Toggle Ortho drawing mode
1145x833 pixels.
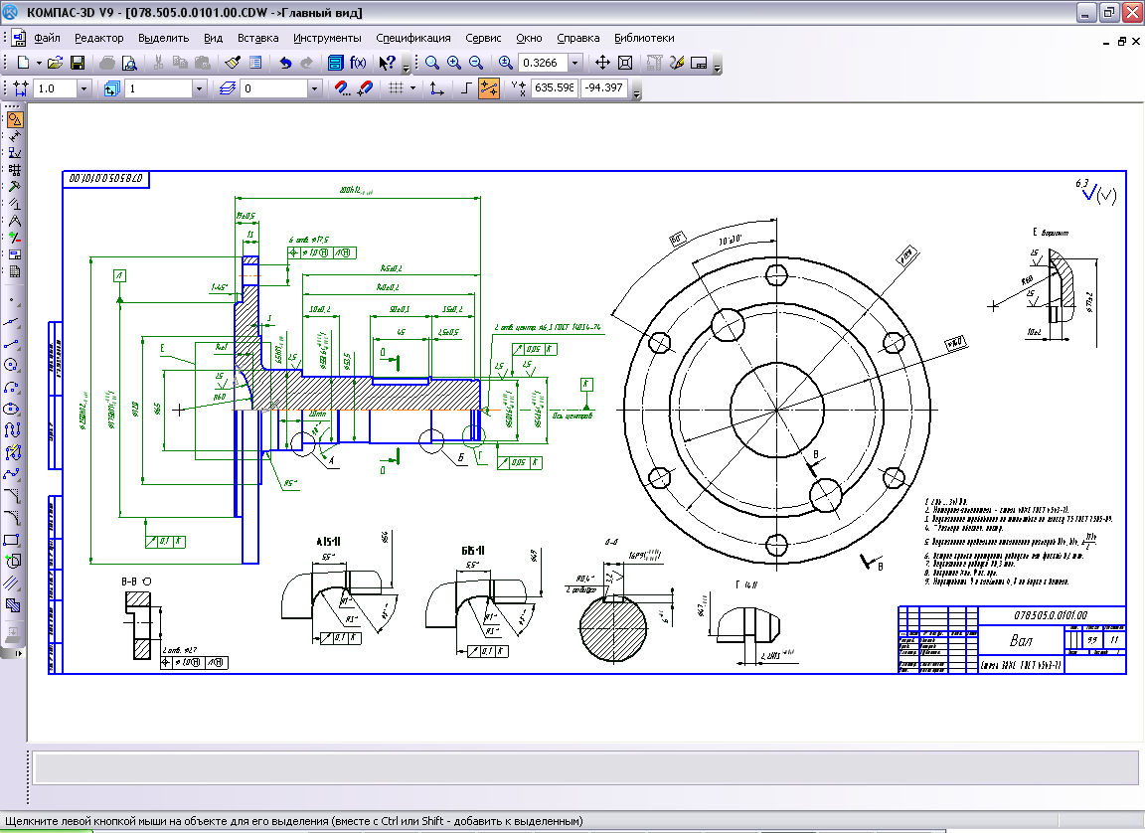click(x=466, y=88)
